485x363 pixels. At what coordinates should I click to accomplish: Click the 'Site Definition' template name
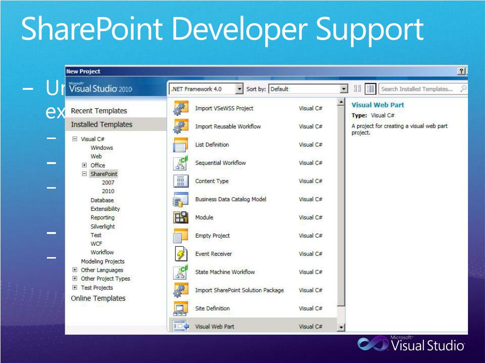[x=213, y=309]
